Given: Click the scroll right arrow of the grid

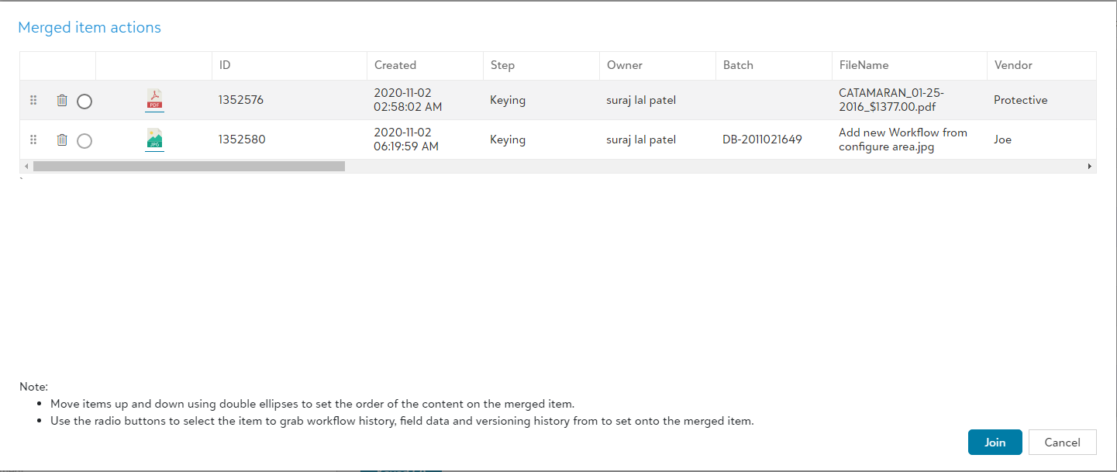Looking at the screenshot, I should 1089,166.
